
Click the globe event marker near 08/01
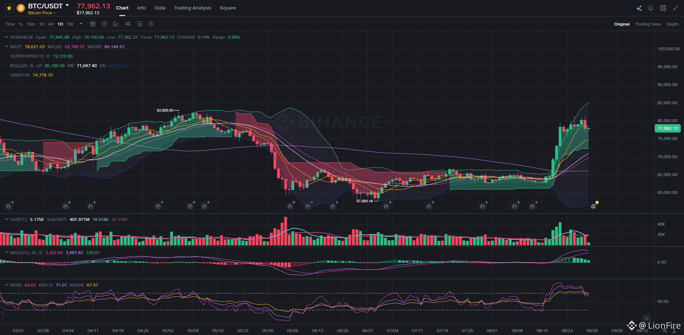coord(483,206)
